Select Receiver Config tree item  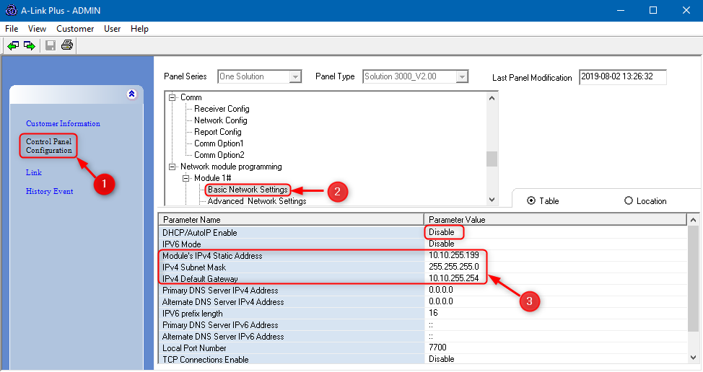(x=222, y=109)
